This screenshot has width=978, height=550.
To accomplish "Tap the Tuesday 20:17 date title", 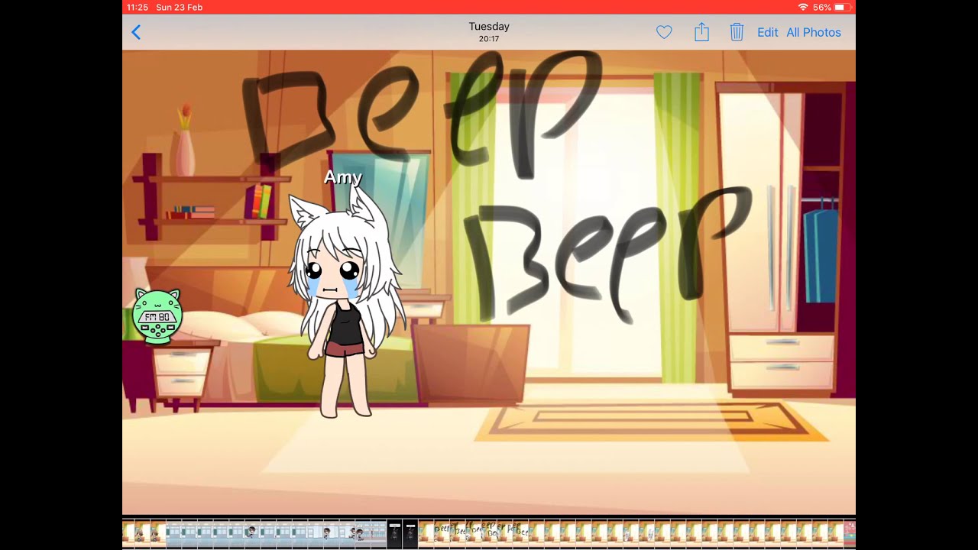I will (x=489, y=32).
